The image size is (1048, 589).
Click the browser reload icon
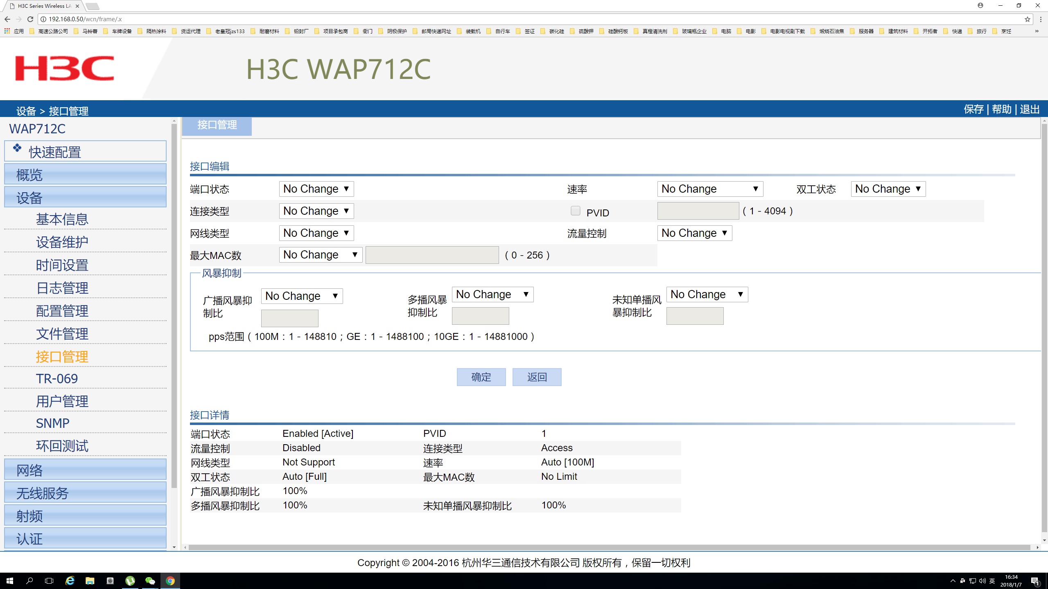tap(30, 19)
